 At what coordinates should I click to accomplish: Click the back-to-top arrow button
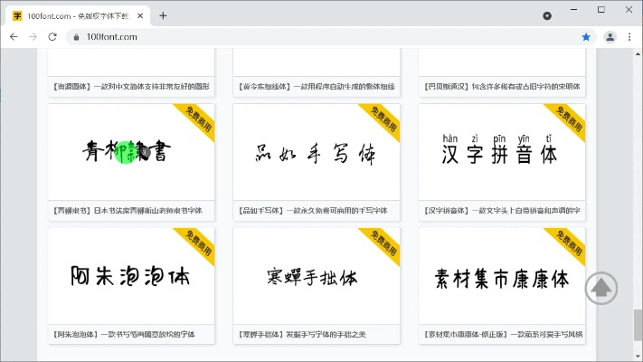click(601, 288)
